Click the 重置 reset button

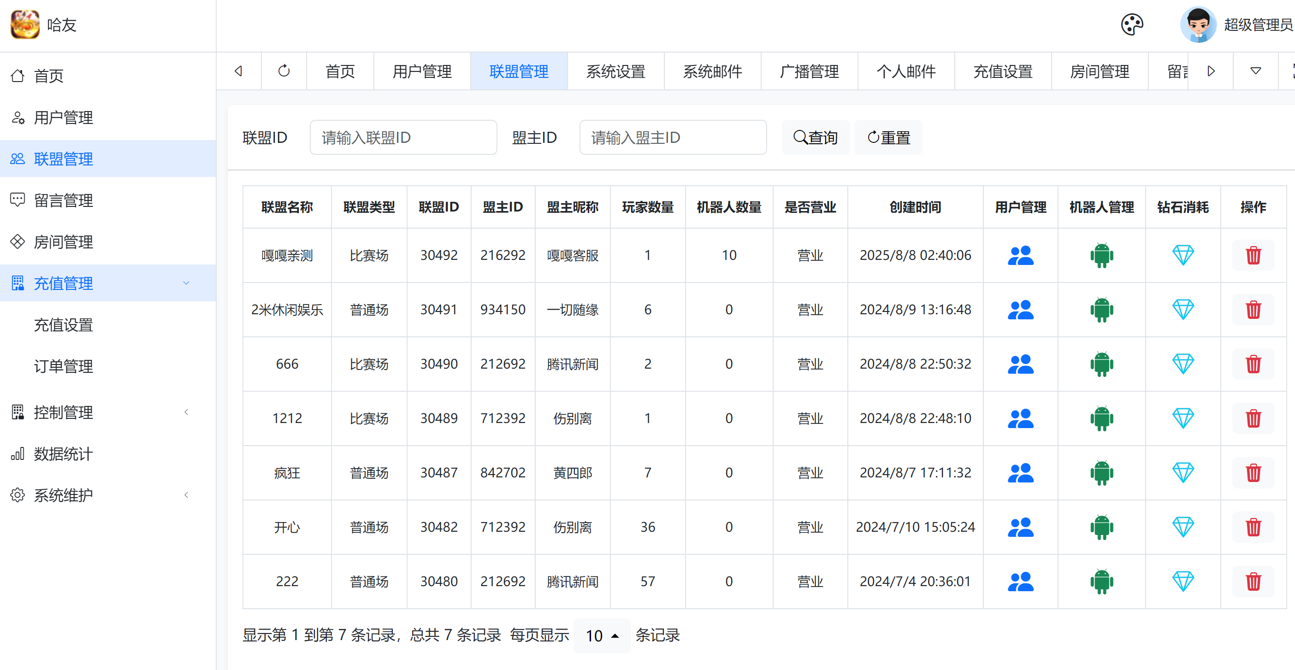coord(888,137)
